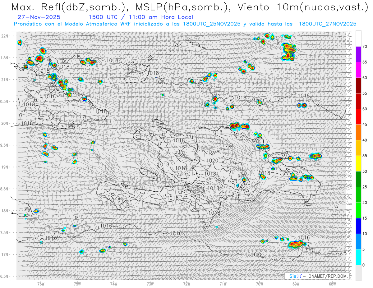Image resolution: width=373 pixels, height=288 pixels.
Task: Click the cyan 0-5 dBZ colorbar segment
Action: point(359,257)
